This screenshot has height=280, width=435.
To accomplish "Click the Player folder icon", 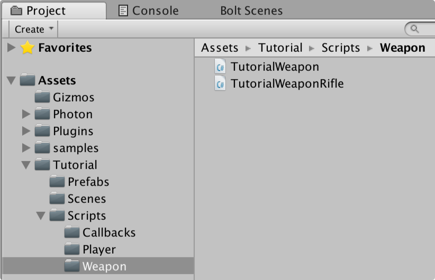I will 72,249.
